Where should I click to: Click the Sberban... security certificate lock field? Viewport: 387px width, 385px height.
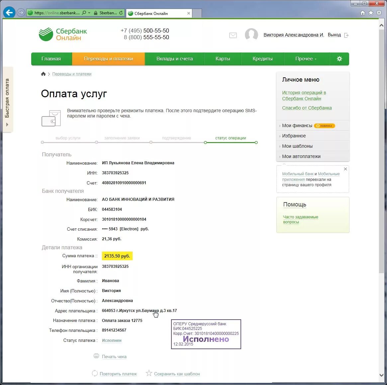(x=106, y=13)
